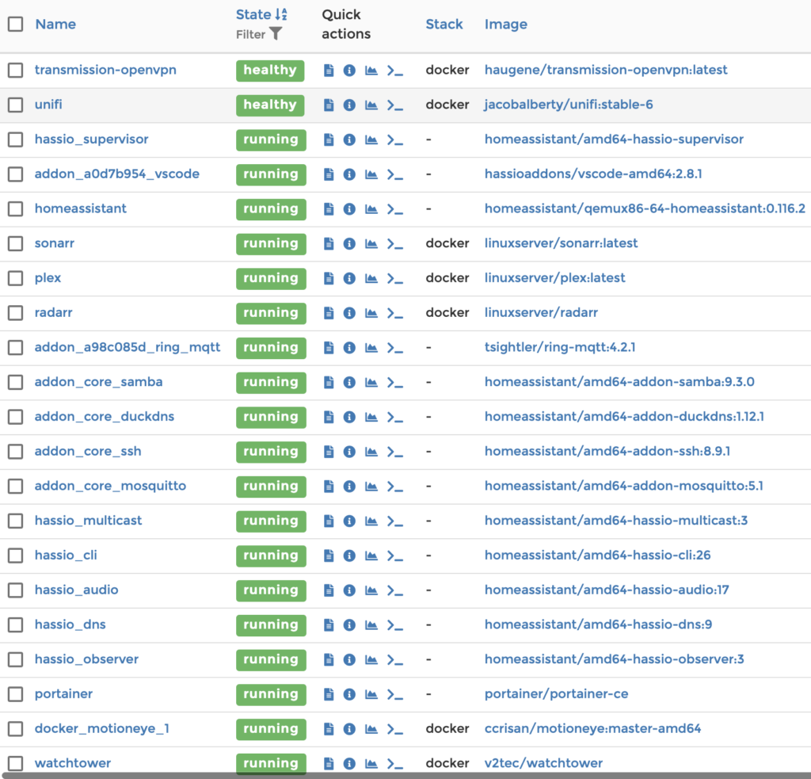Tick the homeassistant container checkbox
811x779 pixels.
point(16,208)
